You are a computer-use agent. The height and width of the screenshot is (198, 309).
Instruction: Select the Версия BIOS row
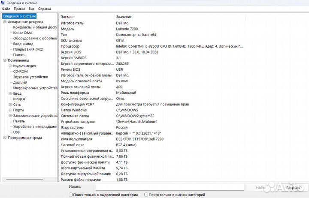tap(152, 52)
